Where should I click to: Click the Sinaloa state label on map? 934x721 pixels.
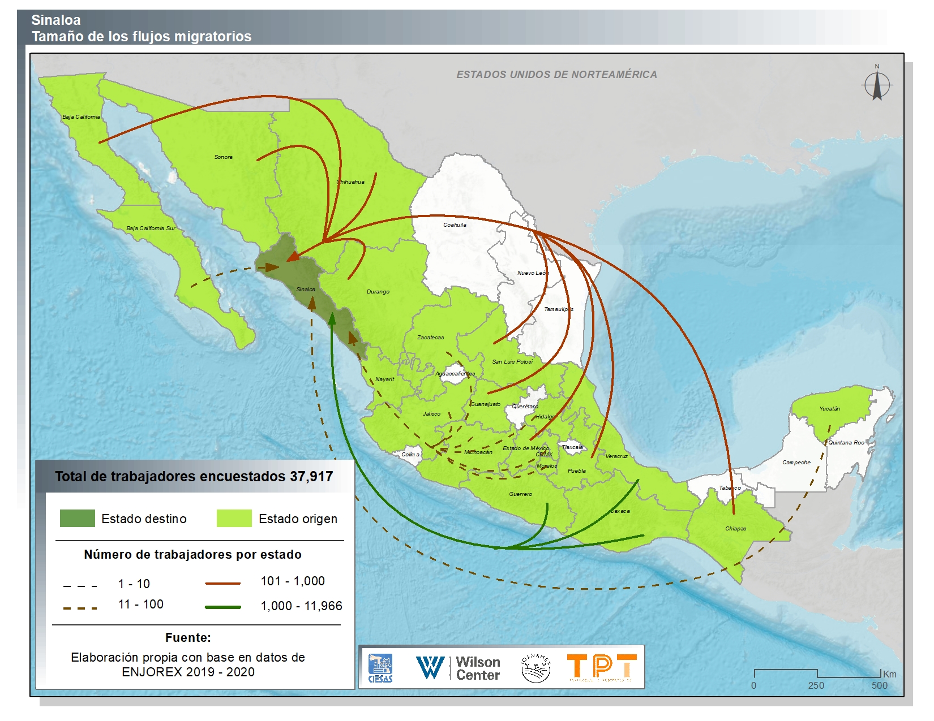306,290
